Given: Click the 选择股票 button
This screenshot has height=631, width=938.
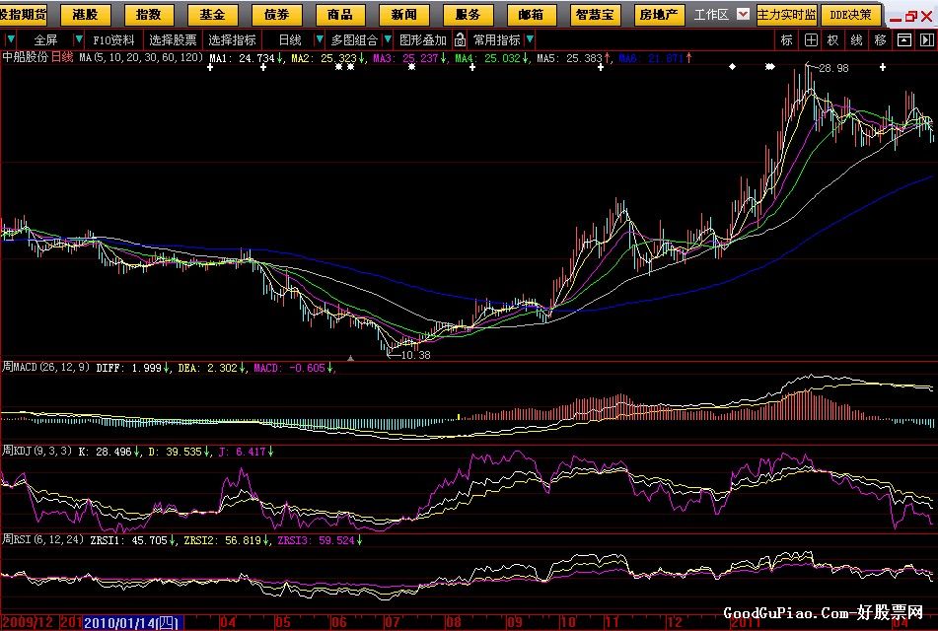Looking at the screenshot, I should tap(173, 39).
